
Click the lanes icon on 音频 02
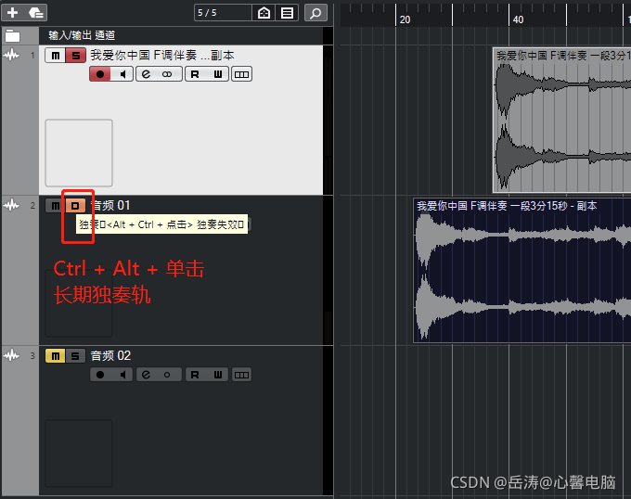[x=241, y=375]
